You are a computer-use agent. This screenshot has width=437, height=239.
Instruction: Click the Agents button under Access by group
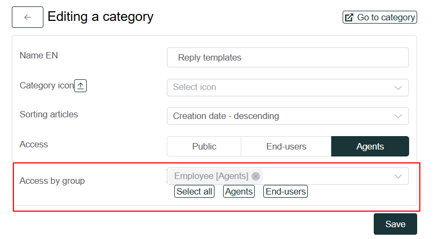[x=239, y=191]
